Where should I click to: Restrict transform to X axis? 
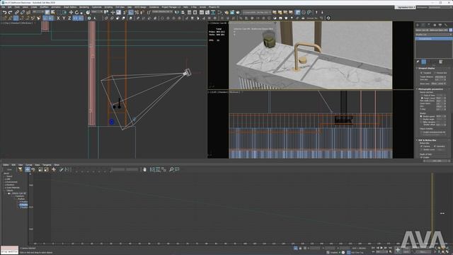(58, 18)
